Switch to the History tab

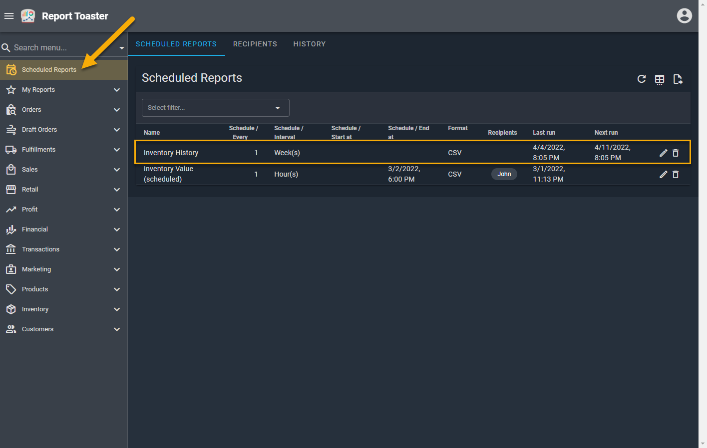click(x=309, y=44)
